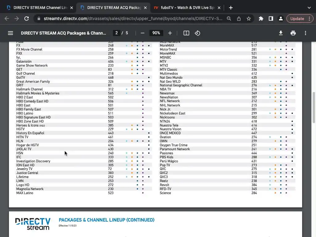Click the 'Game Show Network' name

coord(32,65)
